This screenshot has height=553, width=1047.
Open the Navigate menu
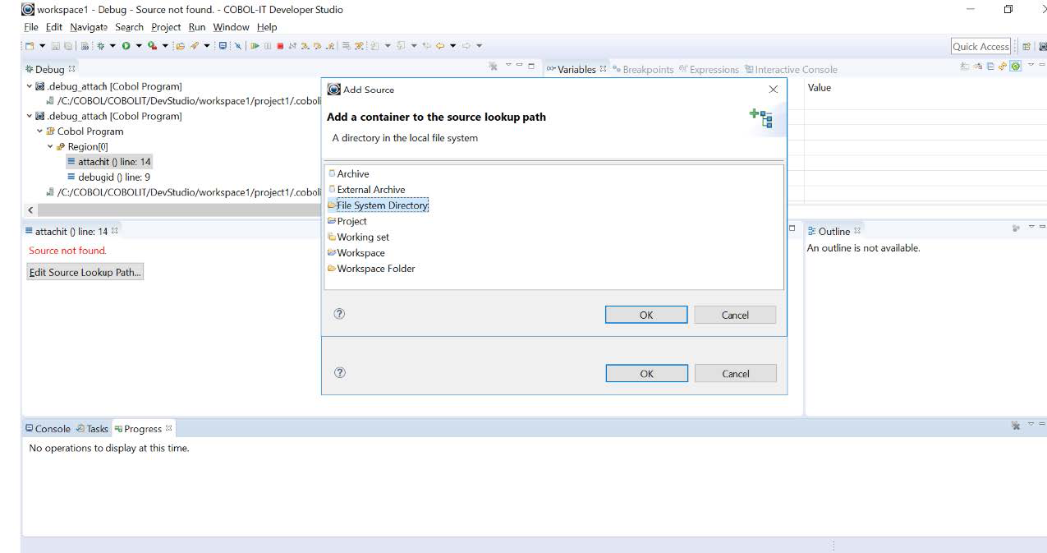[x=88, y=27]
